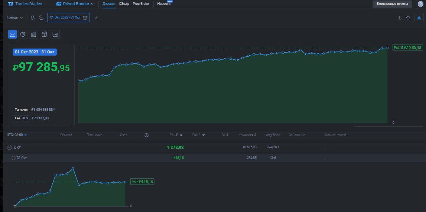Click the ₽1 654 393 884 turnover value

pos(43,110)
